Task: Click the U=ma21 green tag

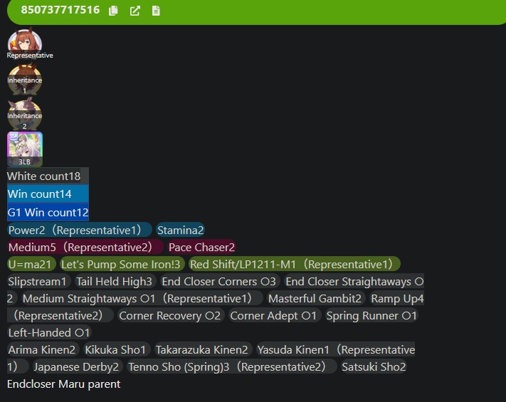Action: [31, 264]
